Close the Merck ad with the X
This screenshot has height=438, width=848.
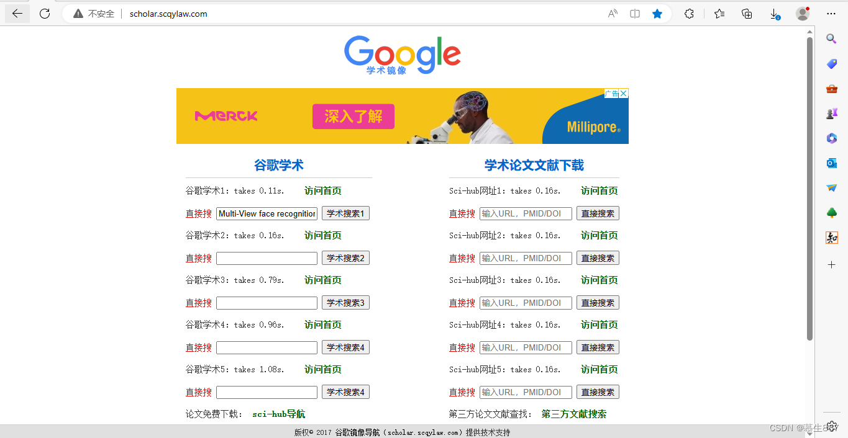pyautogui.click(x=624, y=94)
